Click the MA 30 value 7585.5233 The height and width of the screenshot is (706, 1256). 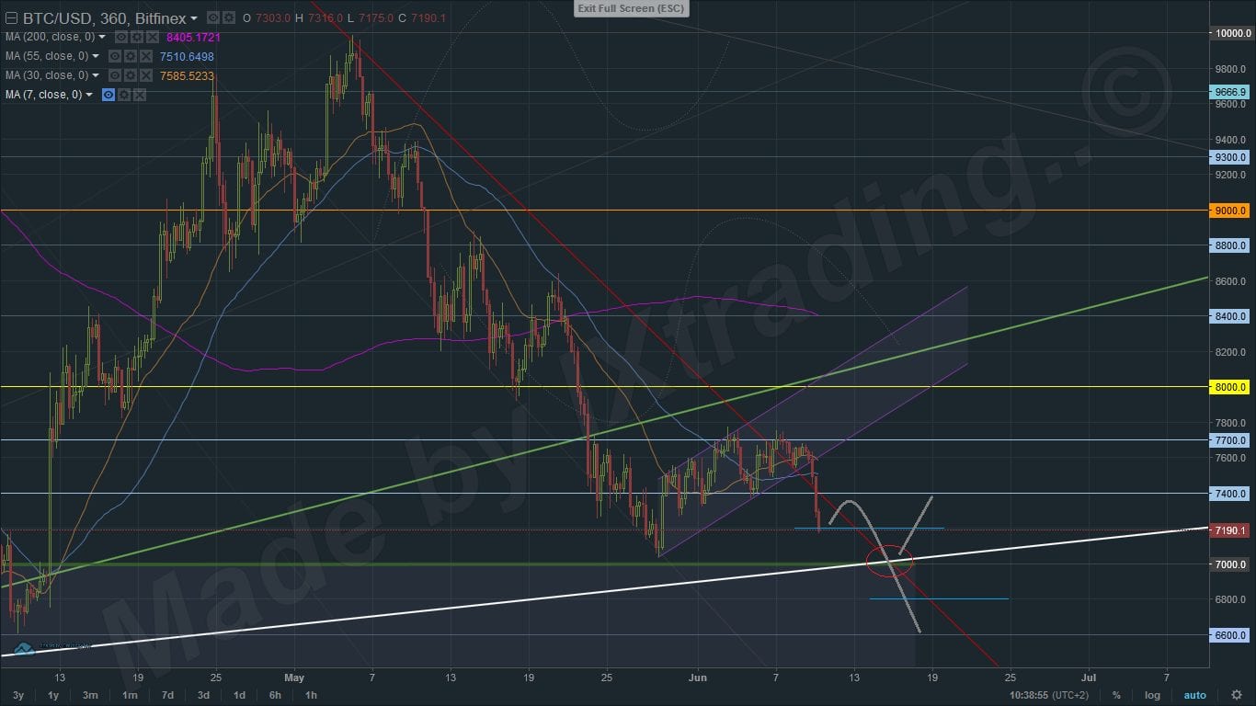187,75
